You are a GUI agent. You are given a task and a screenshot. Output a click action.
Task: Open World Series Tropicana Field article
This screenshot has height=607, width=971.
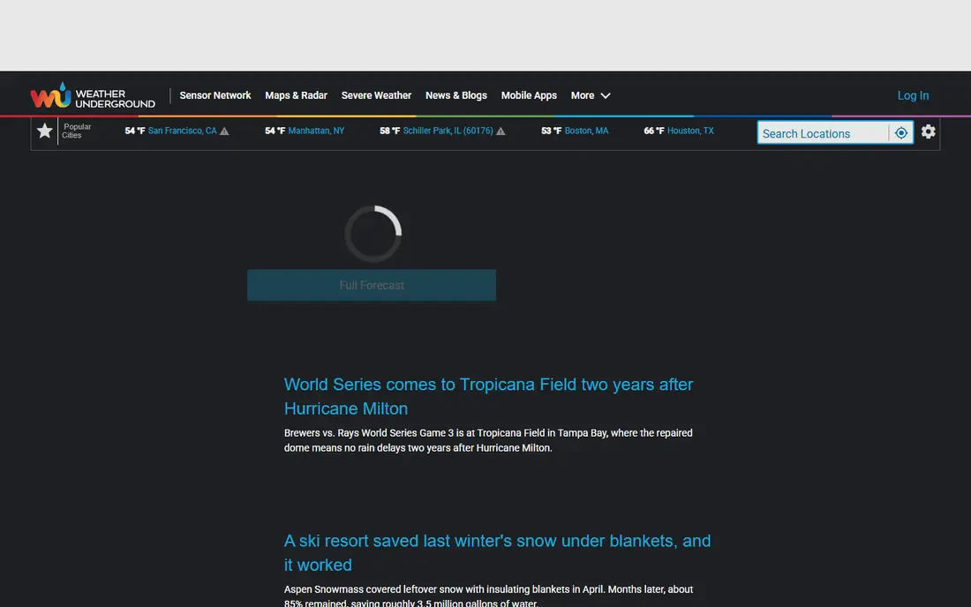[x=489, y=396]
